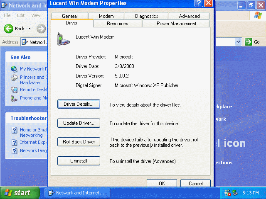Image resolution: width=266 pixels, height=199 pixels.
Task: Click the Driver Version value 5.0.0.2
Action: coord(122,75)
